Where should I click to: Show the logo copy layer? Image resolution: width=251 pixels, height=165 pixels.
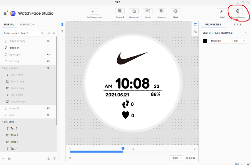point(48,54)
